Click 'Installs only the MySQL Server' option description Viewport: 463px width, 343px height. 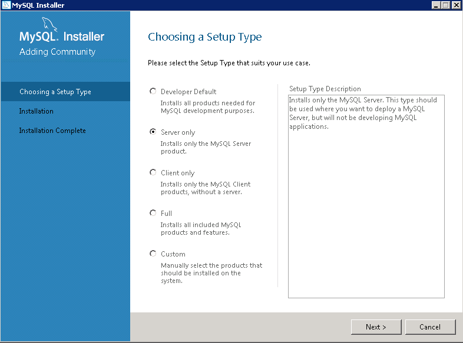click(x=206, y=148)
